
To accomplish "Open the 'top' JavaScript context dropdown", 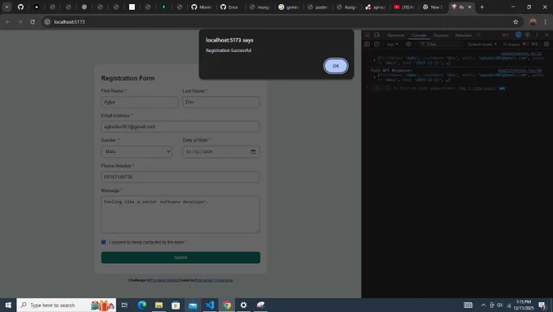I will click(x=392, y=44).
